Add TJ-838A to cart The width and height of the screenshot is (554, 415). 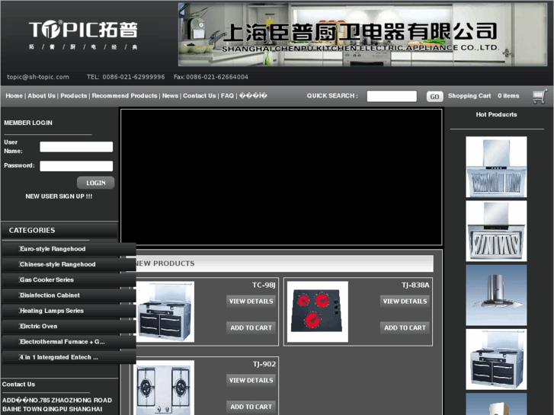point(405,327)
